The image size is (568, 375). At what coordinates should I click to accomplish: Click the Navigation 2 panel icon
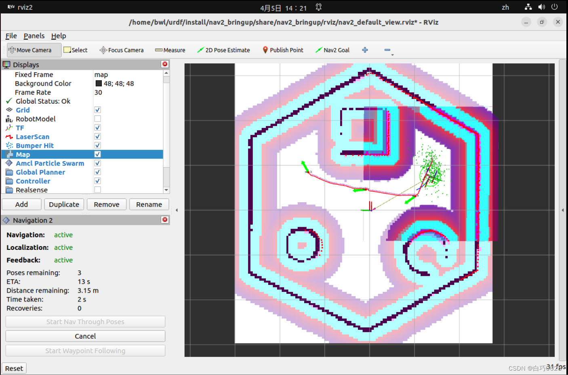click(6, 220)
